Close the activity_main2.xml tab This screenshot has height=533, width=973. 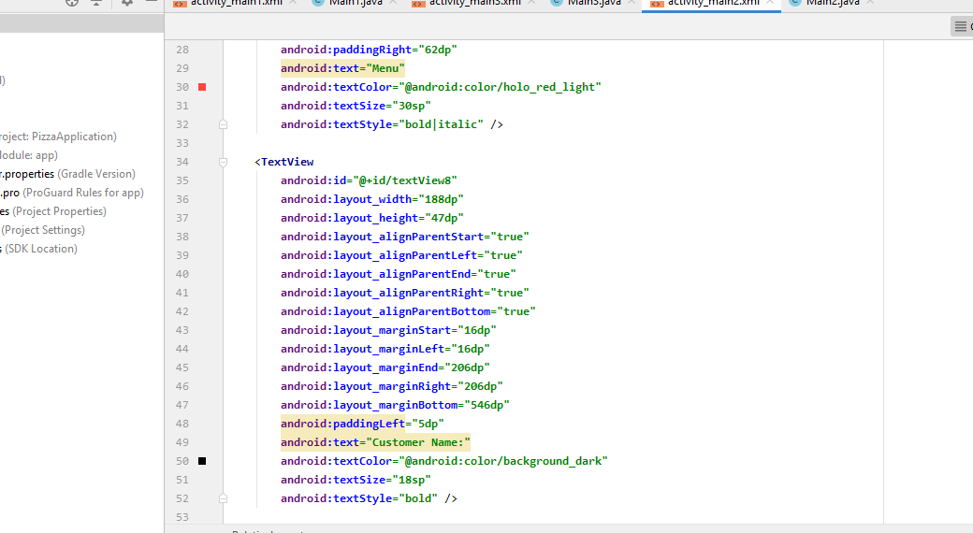(769, 3)
